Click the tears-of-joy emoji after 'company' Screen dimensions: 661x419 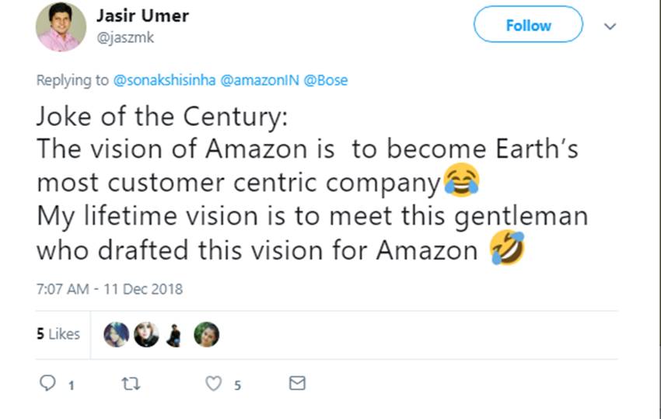point(461,182)
